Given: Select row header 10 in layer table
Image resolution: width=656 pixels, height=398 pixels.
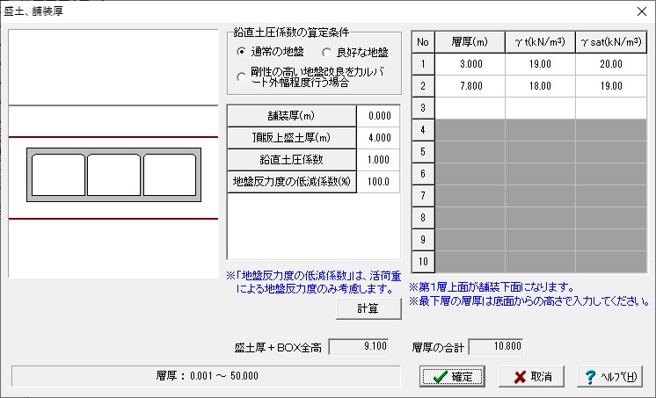Looking at the screenshot, I should pos(423,262).
